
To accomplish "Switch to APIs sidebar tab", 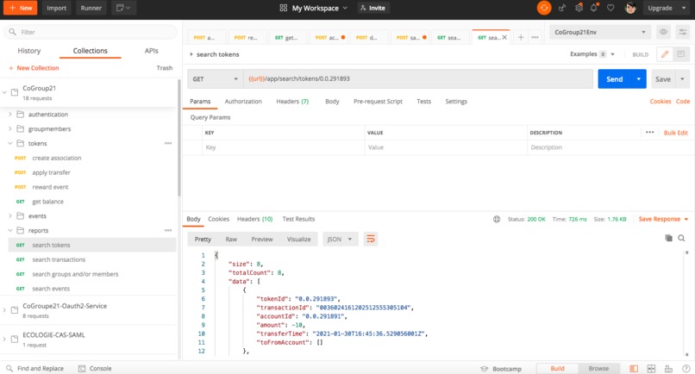I will click(x=152, y=51).
